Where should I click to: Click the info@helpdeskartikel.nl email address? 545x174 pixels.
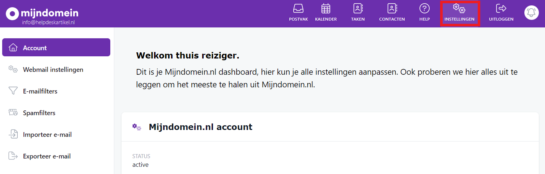pyautogui.click(x=48, y=22)
